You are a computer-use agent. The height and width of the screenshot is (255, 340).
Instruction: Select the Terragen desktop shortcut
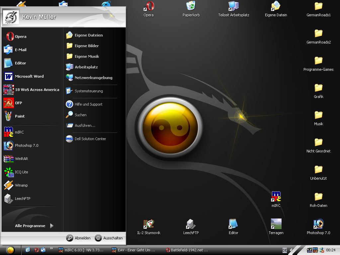(276, 227)
